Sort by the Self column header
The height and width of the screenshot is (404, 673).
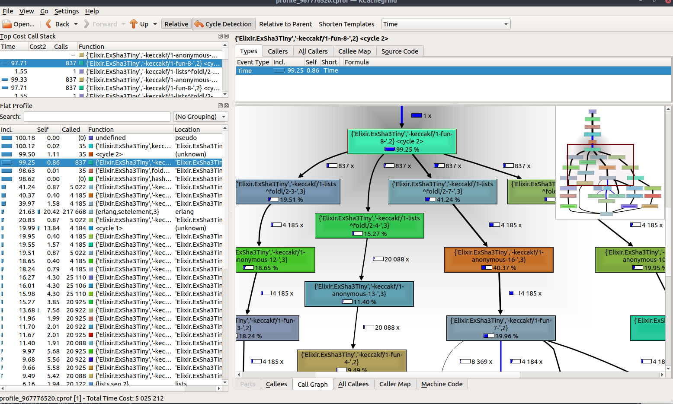coord(43,130)
